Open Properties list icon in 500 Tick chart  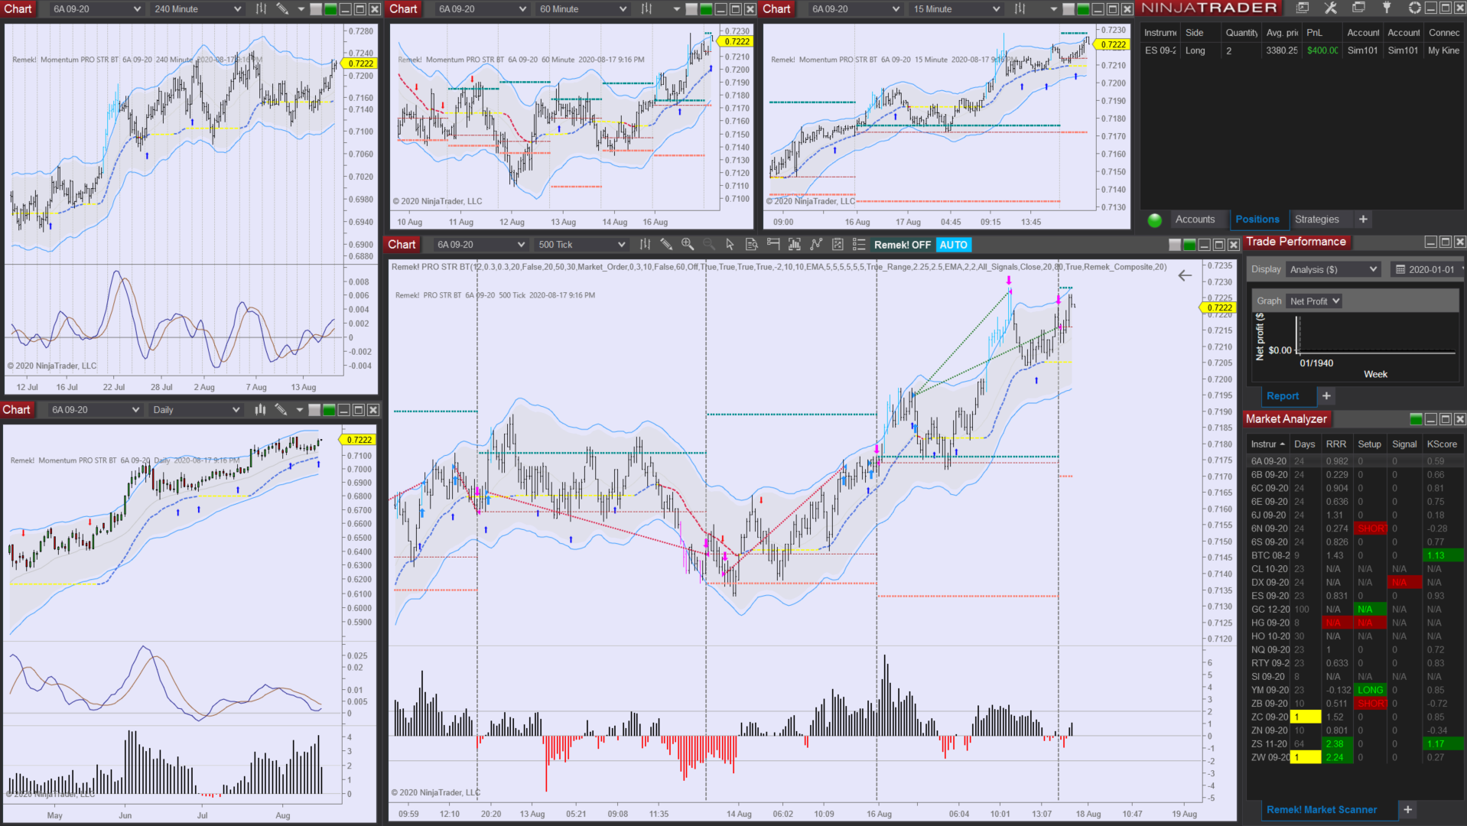[859, 245]
